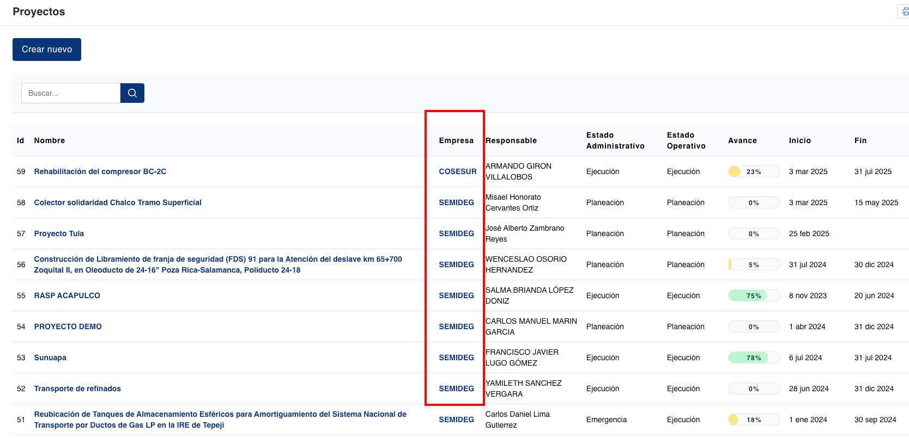Click the Nombre column header

(50, 140)
